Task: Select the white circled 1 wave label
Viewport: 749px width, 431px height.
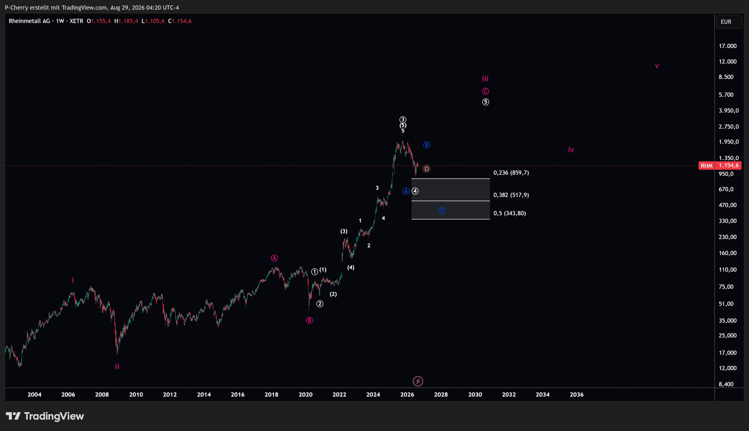Action: (x=315, y=271)
